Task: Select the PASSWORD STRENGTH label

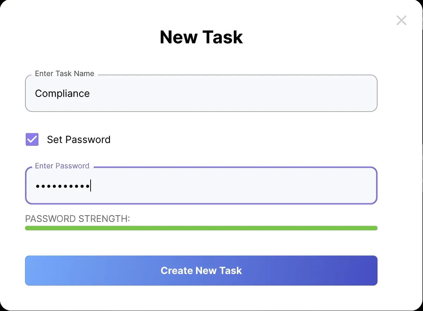Action: click(78, 219)
